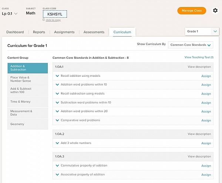Viewport: 222px width, 183px height.
Task: Assign Recall subtraction using models
Action: [x=206, y=94]
